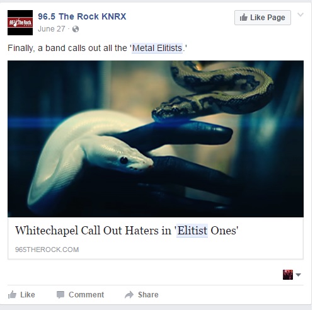Click the small profile picture identity selector
The image size is (315, 310).
pyautogui.click(x=288, y=275)
